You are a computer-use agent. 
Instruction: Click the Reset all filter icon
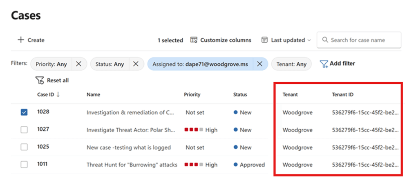(40, 80)
